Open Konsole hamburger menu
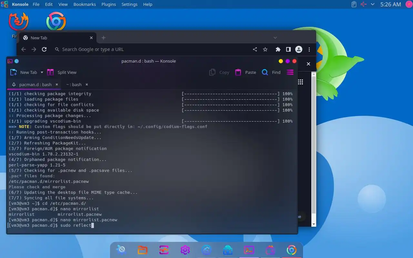 [290, 72]
